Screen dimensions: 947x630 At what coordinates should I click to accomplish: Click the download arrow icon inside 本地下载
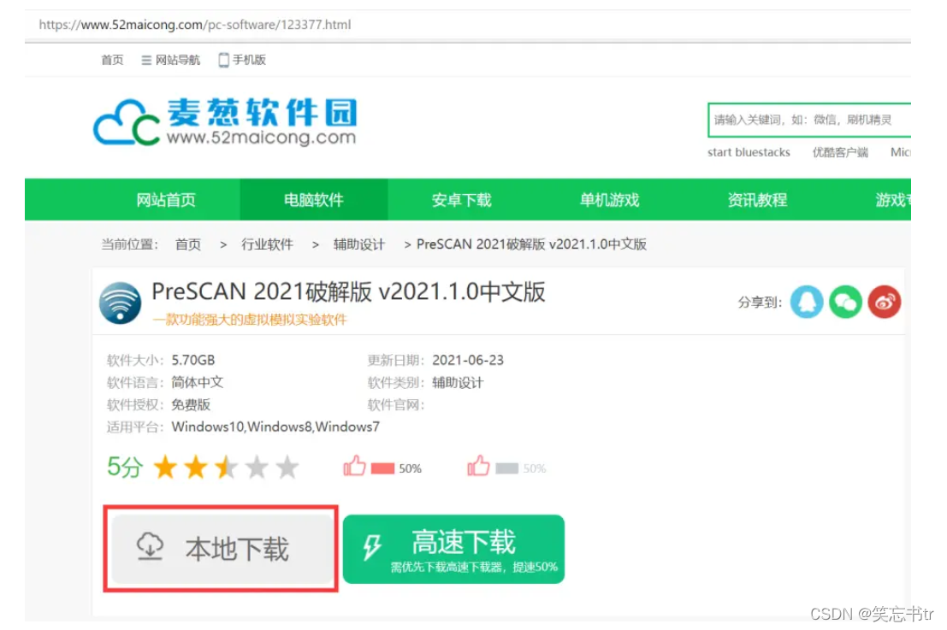point(150,547)
